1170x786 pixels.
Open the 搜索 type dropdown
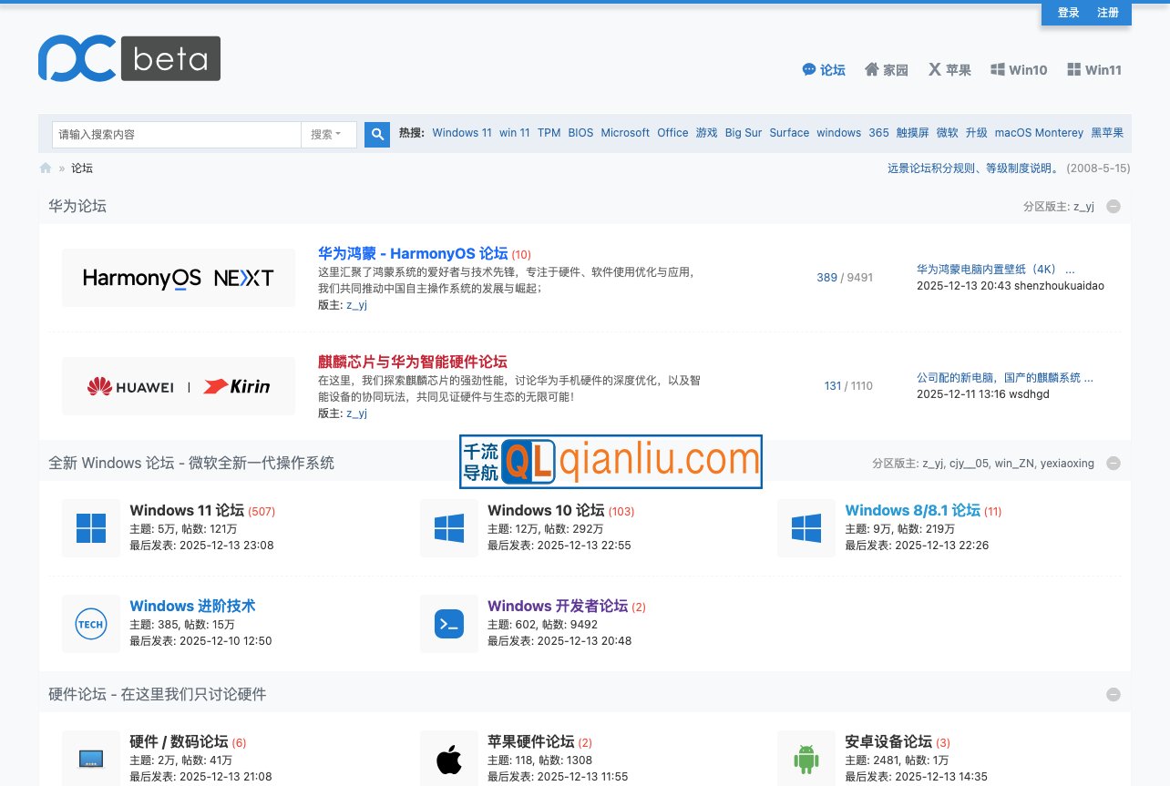coord(328,134)
